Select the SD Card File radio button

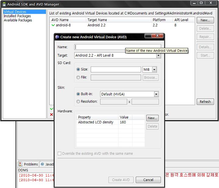(x=78, y=77)
